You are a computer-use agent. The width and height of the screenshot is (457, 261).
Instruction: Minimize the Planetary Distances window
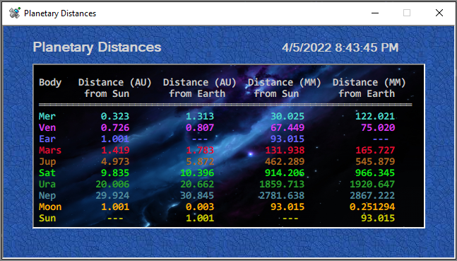(x=375, y=13)
